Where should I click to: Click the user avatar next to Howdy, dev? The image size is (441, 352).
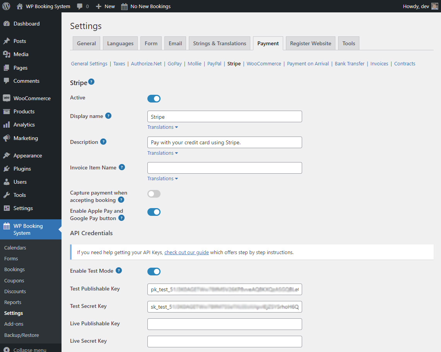[x=434, y=6]
